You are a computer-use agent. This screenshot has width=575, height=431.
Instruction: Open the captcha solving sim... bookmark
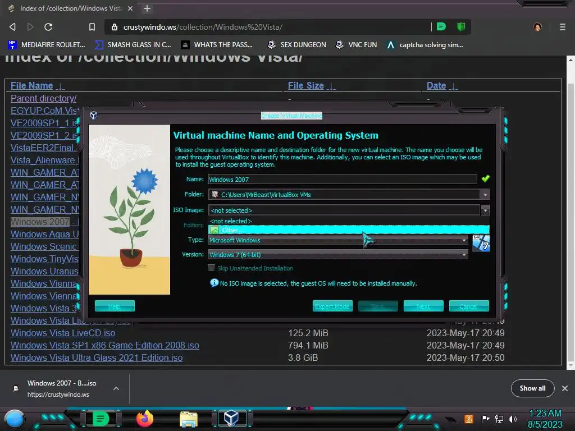coord(425,45)
